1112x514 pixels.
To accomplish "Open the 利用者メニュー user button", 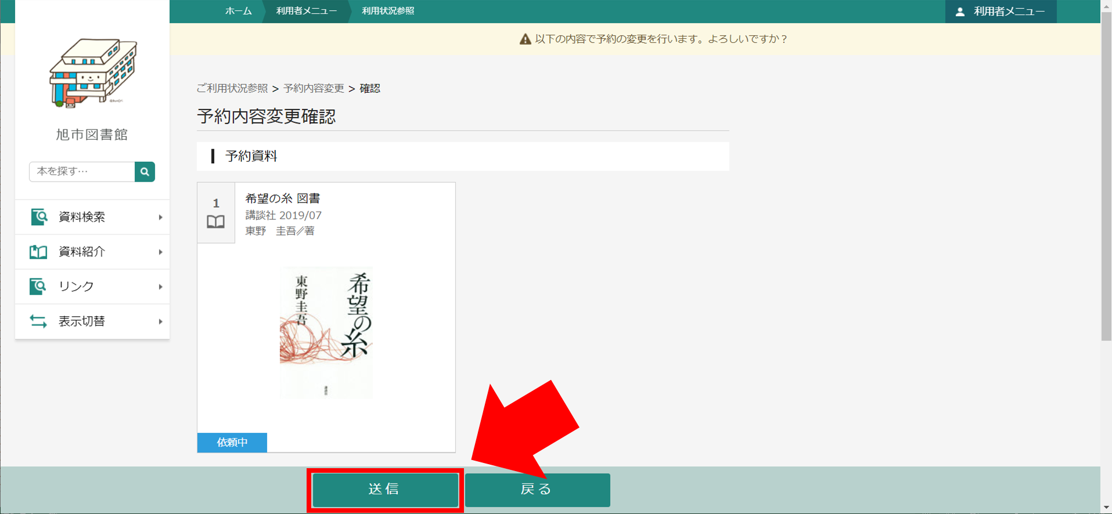I will 1001,12.
